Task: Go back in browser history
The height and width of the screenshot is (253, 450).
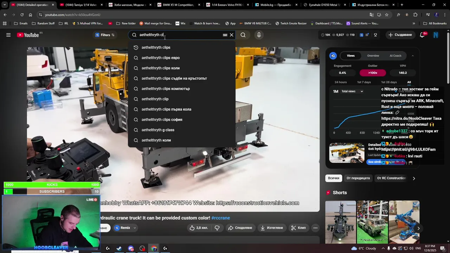Action: 5,15
